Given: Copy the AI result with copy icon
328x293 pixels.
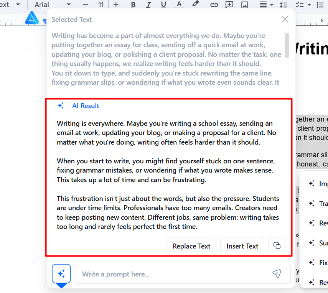Looking at the screenshot, I should 277,246.
